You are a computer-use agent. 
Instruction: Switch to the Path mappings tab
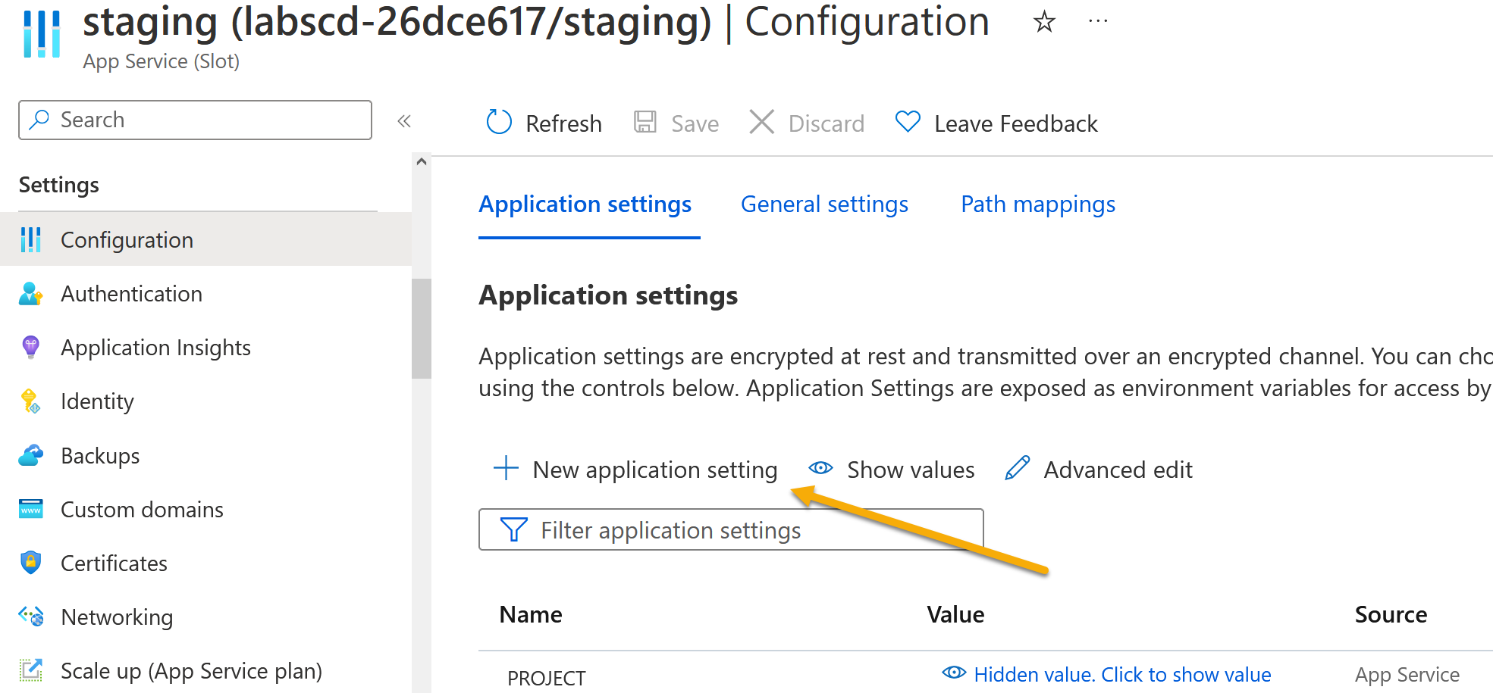point(1038,204)
